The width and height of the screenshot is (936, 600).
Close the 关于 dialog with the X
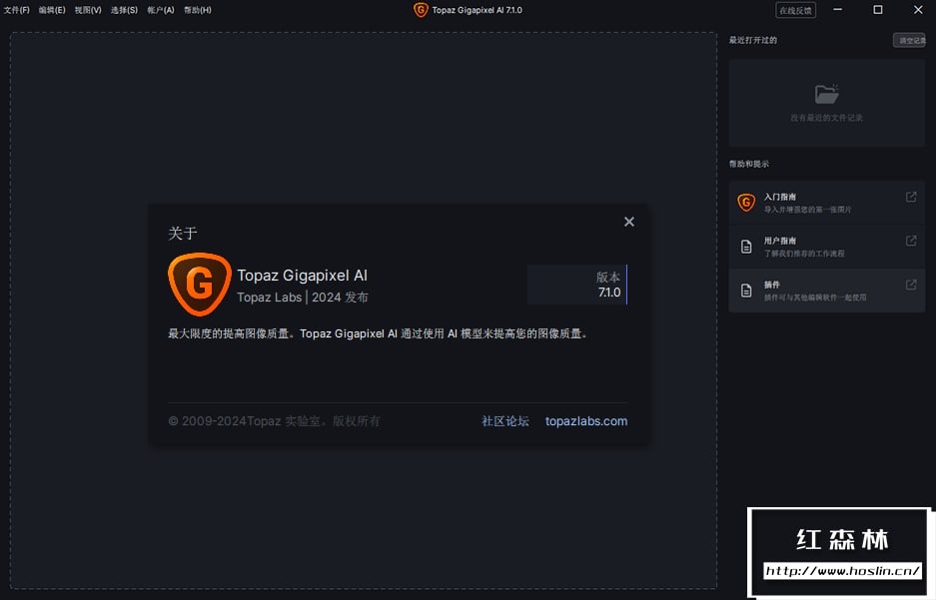tap(629, 222)
